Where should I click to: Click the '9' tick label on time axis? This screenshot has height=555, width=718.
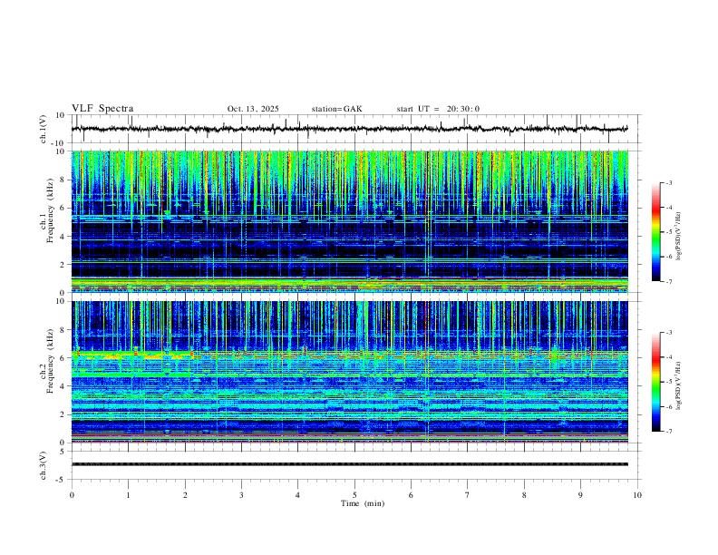click(x=580, y=495)
